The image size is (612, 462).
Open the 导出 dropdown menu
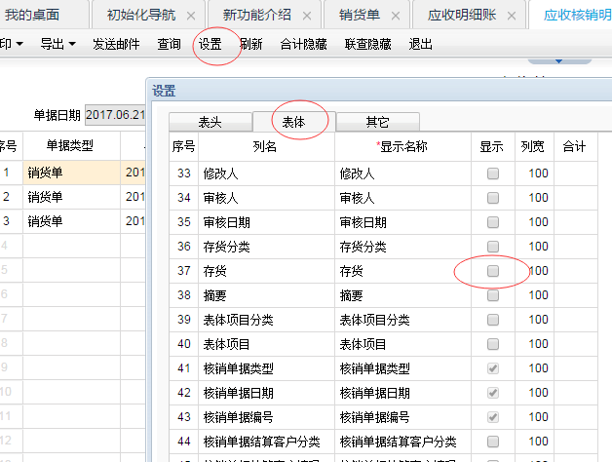(57, 45)
